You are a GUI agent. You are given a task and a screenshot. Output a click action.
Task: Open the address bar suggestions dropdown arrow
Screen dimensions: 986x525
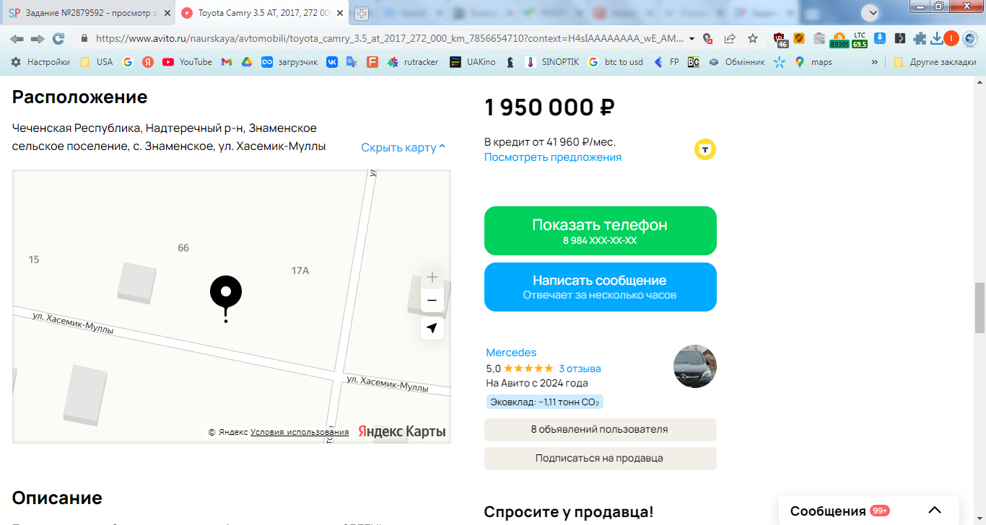coord(691,38)
